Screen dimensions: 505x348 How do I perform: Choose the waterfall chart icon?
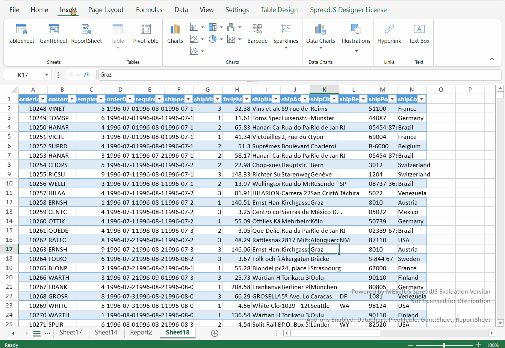pyautogui.click(x=231, y=27)
